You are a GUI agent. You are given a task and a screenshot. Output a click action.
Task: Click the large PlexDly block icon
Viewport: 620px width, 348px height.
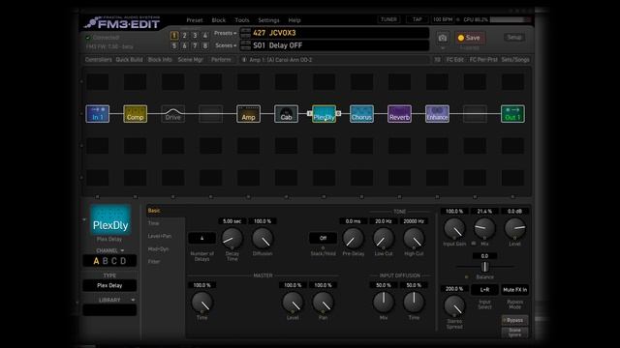pos(110,220)
